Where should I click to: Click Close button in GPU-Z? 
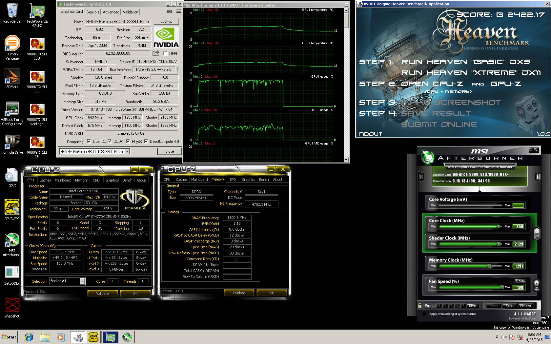[170, 151]
